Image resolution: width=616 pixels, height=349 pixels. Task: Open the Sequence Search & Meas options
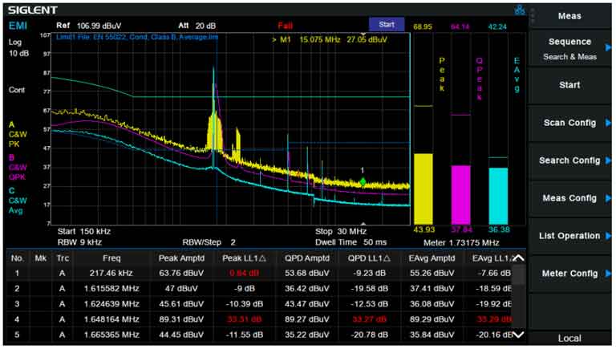click(x=569, y=47)
